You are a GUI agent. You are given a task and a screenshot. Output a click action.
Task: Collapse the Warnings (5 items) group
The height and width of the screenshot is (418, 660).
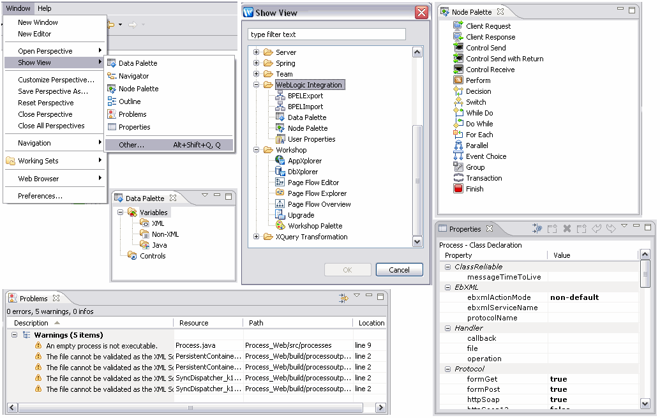point(14,335)
